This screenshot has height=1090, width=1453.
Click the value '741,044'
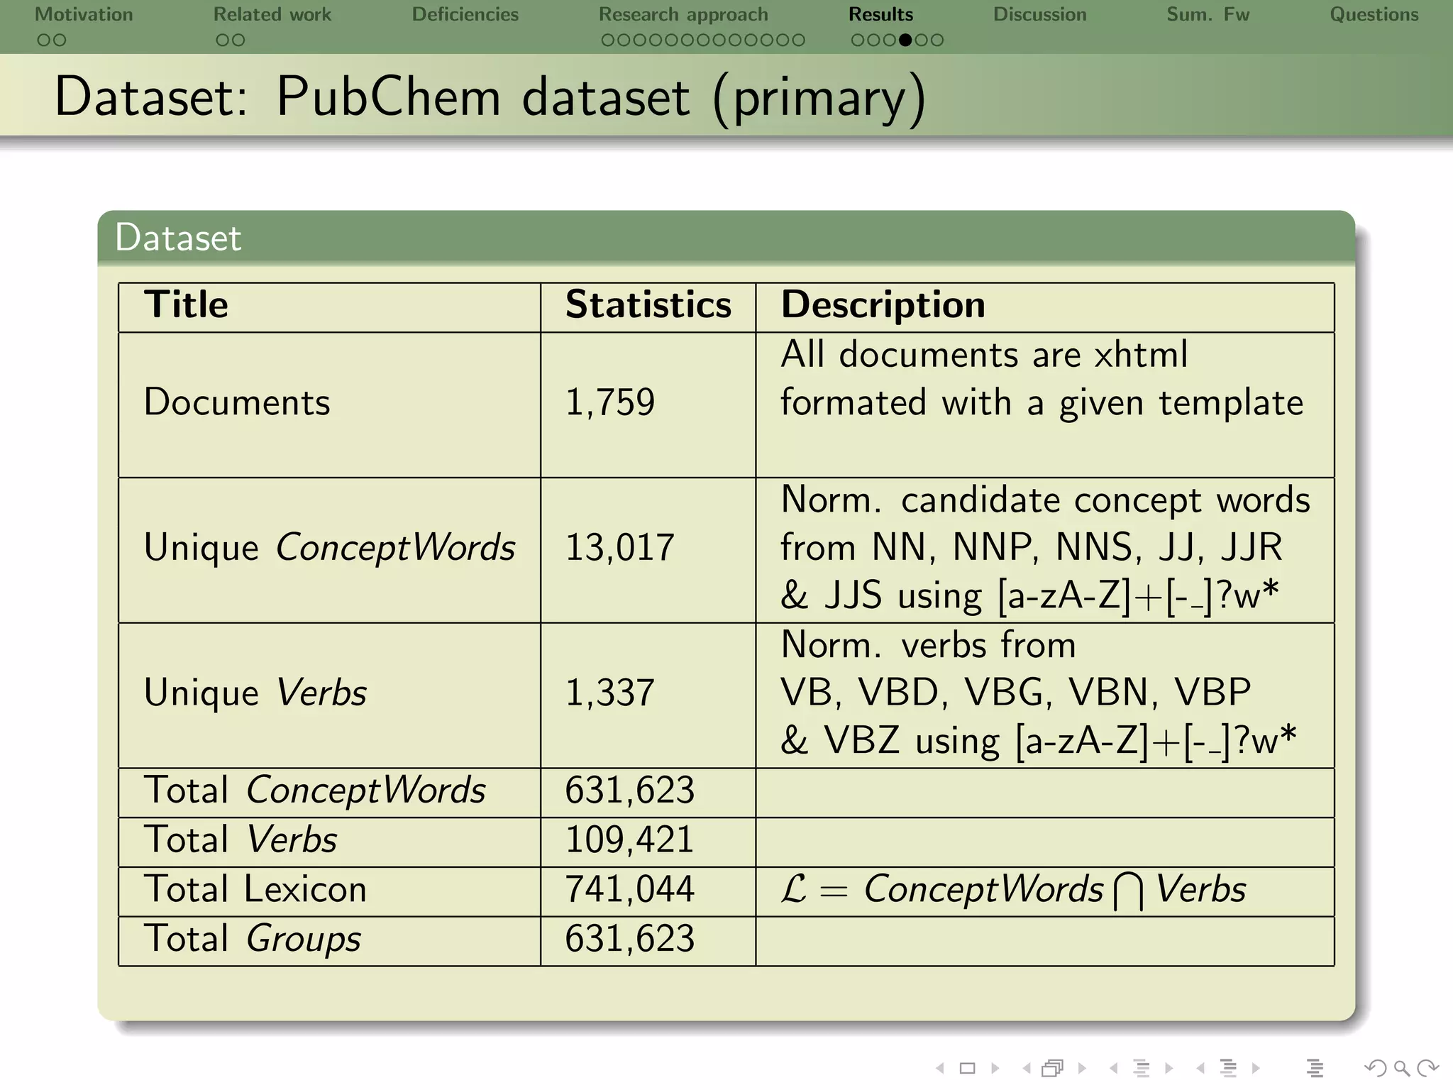click(629, 889)
